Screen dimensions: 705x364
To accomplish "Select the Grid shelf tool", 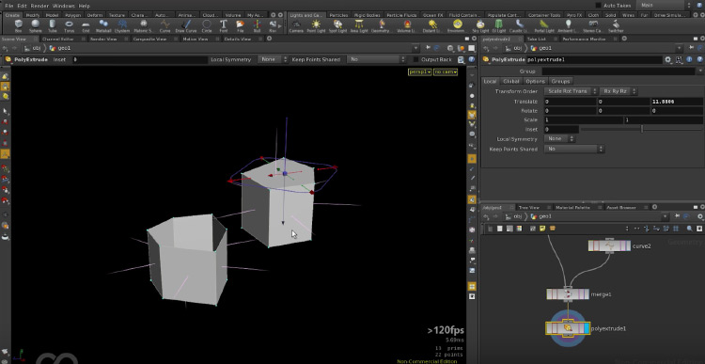I will (86, 26).
